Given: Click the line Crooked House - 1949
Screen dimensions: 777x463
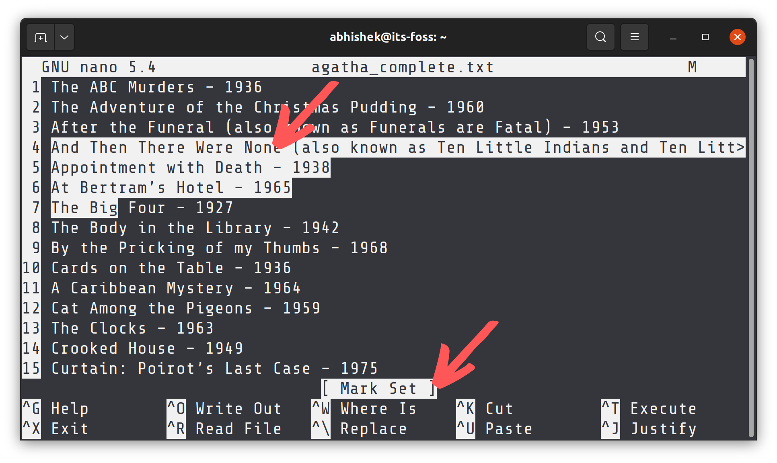Looking at the screenshot, I should tap(147, 348).
